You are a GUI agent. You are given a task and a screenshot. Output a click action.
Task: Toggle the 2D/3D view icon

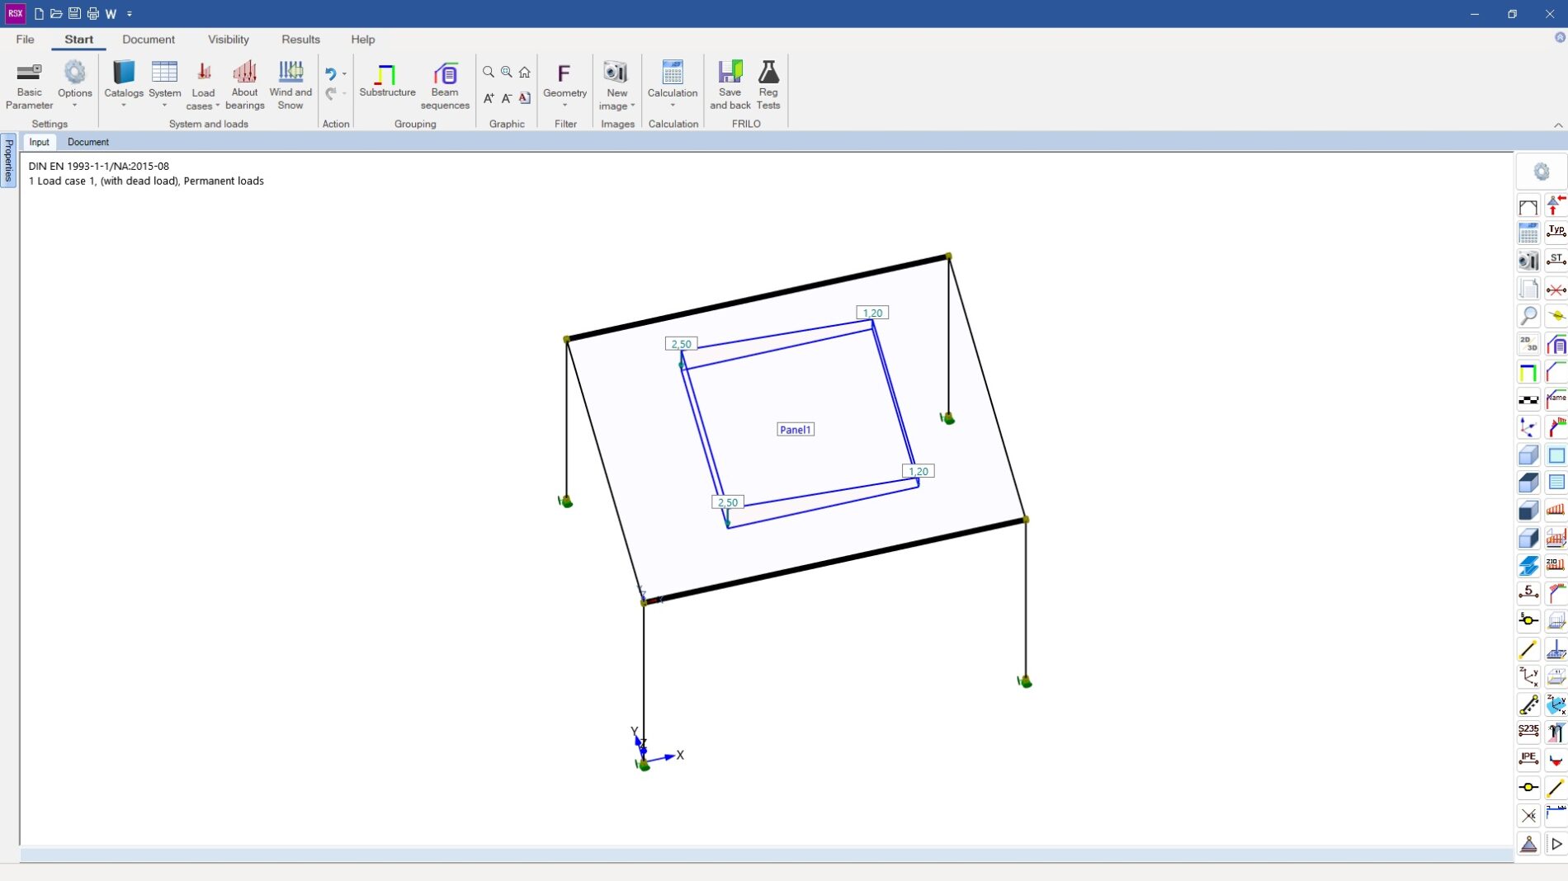click(1528, 344)
